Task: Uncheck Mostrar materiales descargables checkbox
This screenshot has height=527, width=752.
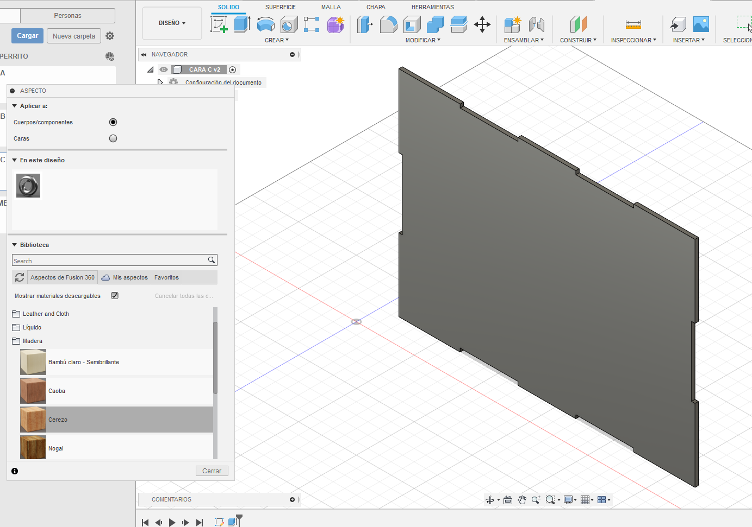Action: click(x=115, y=296)
